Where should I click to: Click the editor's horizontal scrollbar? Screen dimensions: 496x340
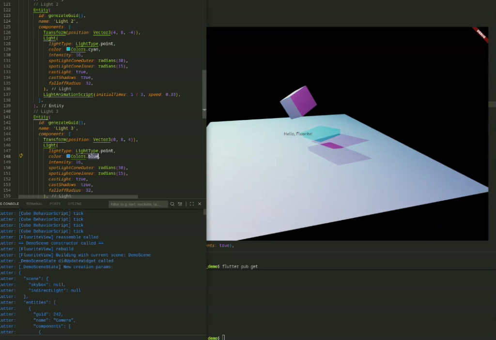point(77,197)
